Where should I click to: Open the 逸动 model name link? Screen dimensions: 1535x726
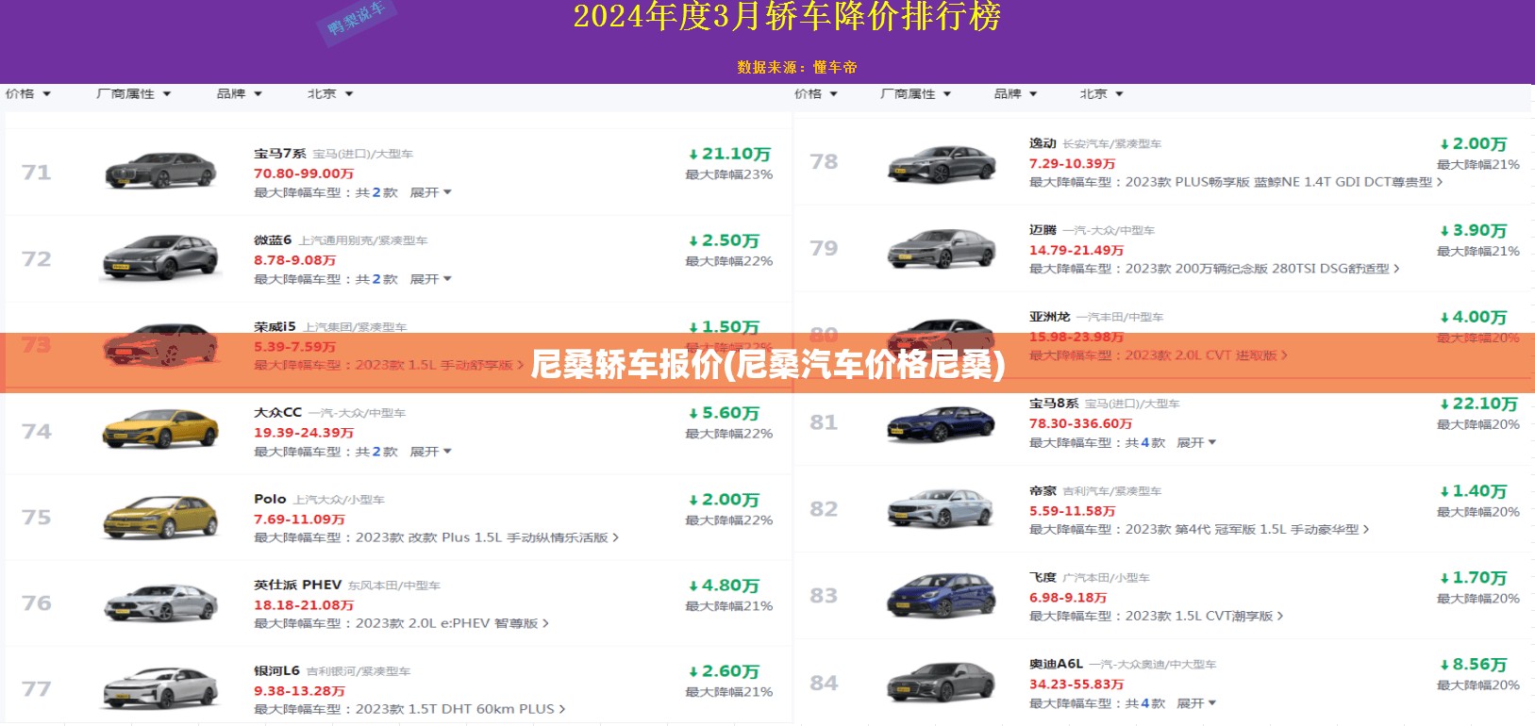1043,143
